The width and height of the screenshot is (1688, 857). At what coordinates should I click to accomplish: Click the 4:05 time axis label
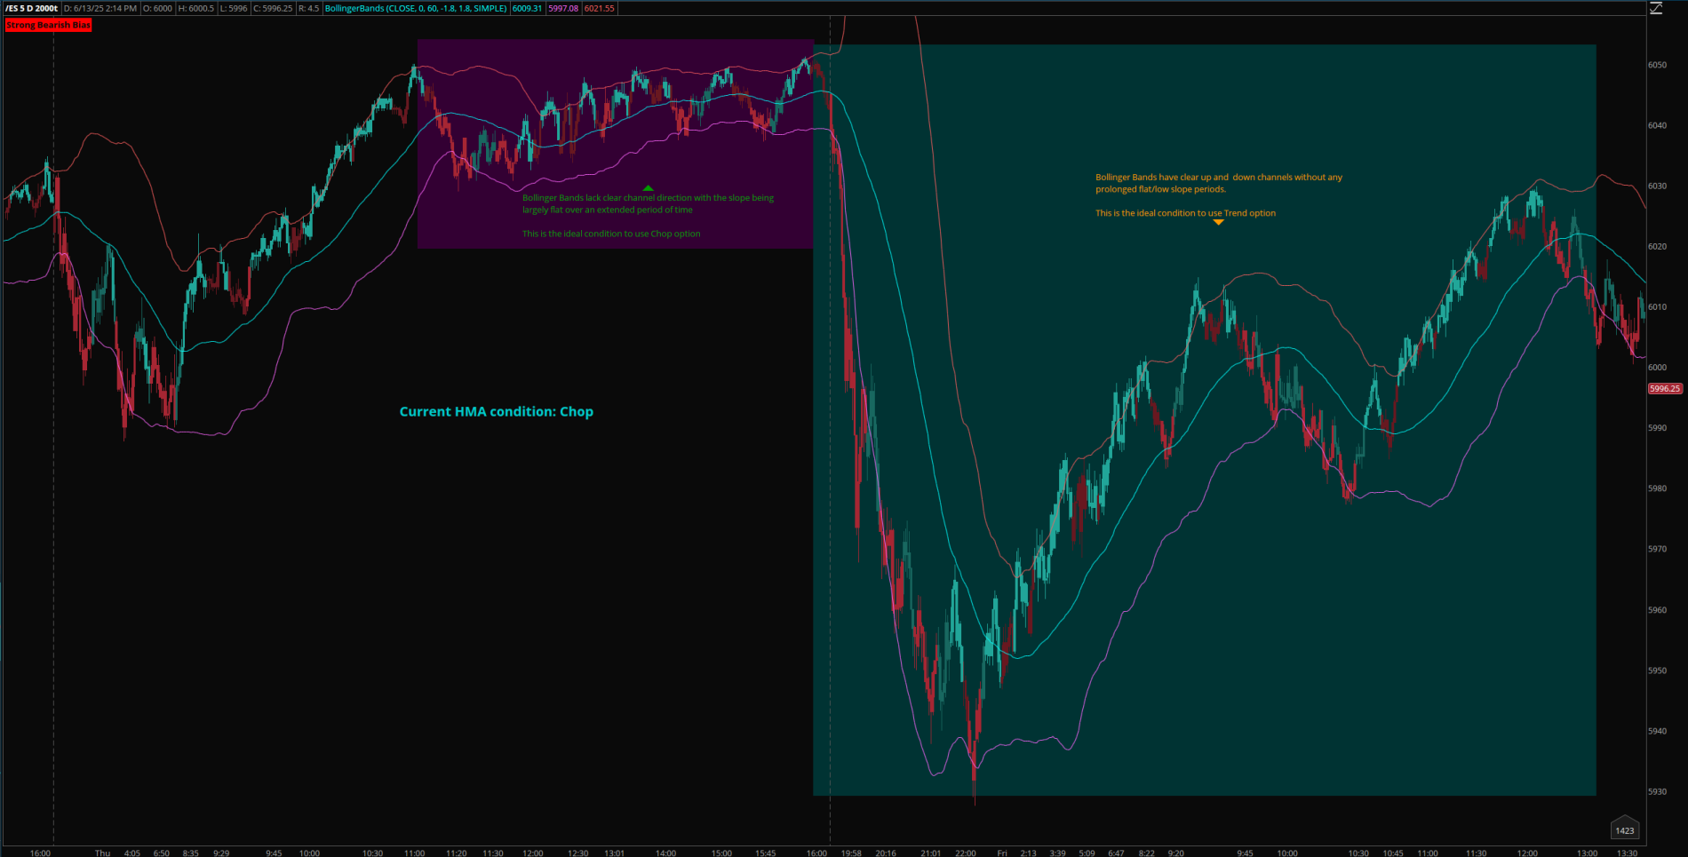point(131,853)
